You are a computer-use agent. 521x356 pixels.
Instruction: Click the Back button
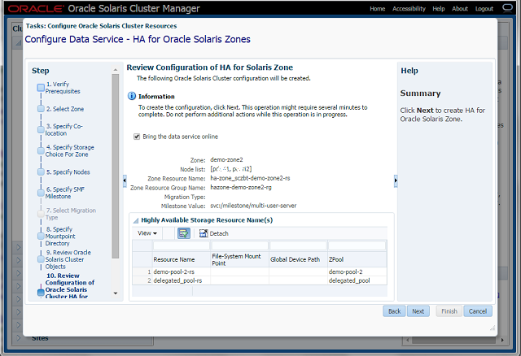click(x=394, y=311)
